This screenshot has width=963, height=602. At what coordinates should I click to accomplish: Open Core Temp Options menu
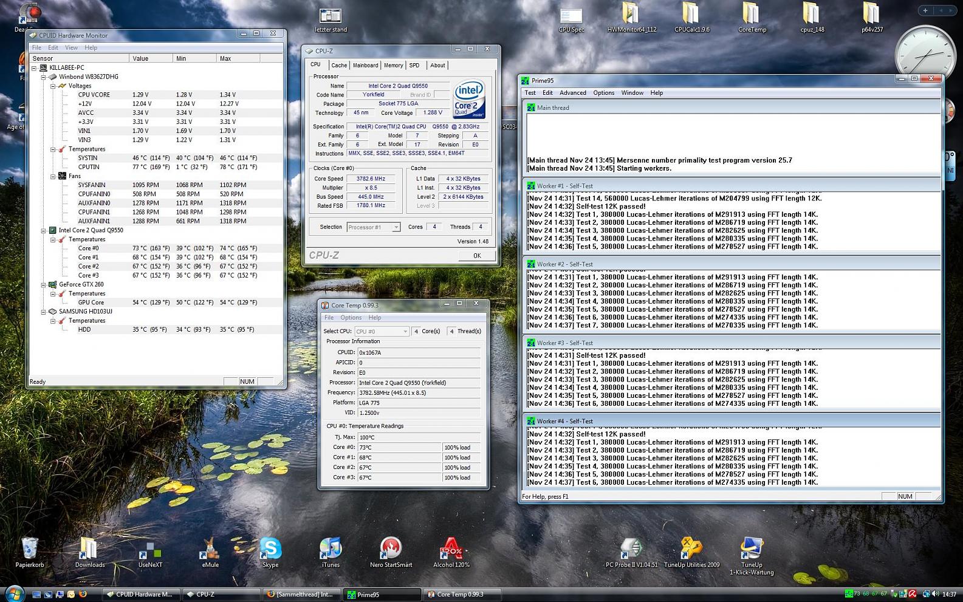coord(351,318)
